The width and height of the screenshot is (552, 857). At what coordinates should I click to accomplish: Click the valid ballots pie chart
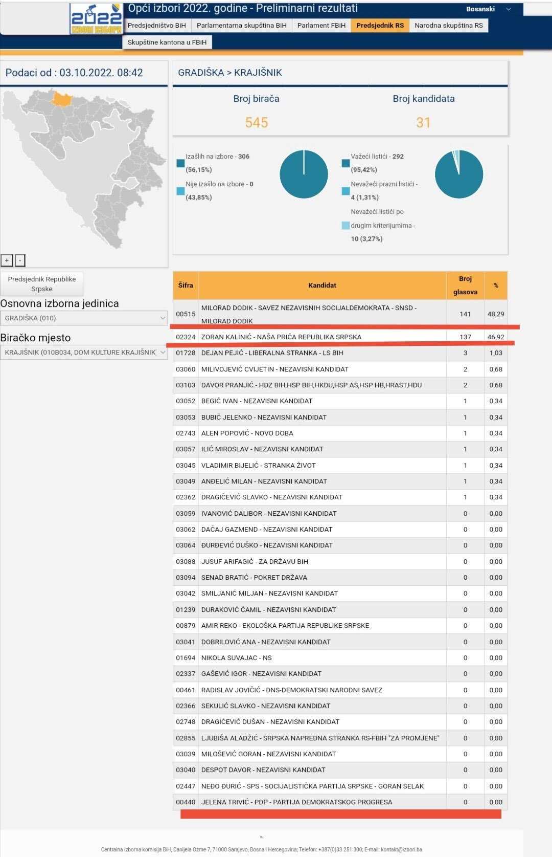pos(458,174)
